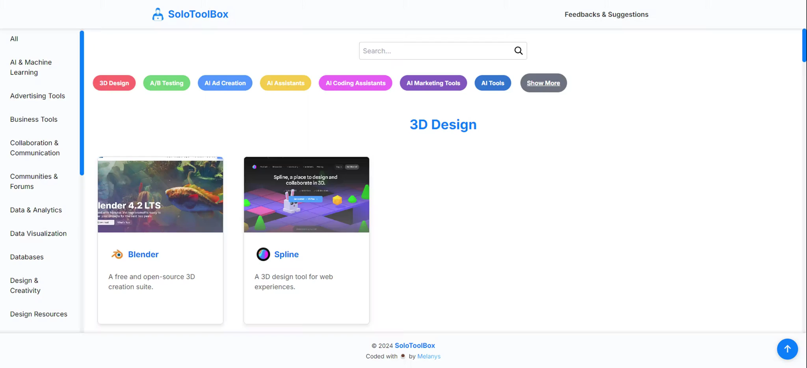Choose Communities & Forums category
This screenshot has height=368, width=807.
(34, 181)
